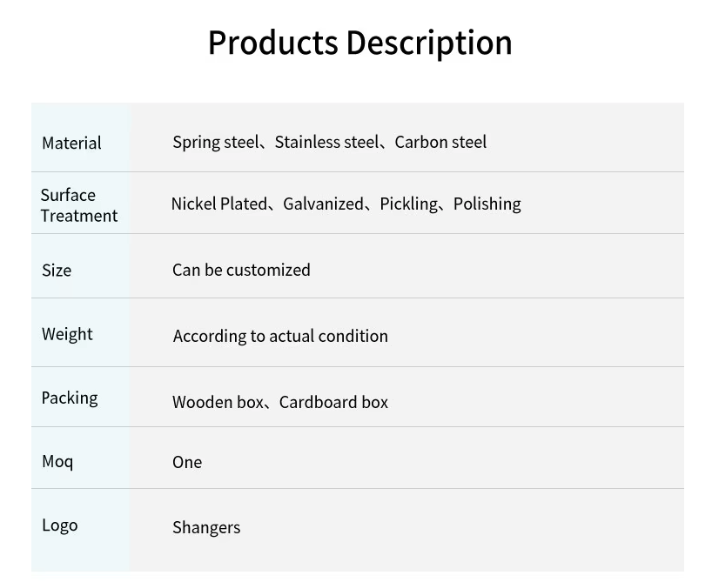The image size is (712, 582).
Task: Click the Galvanized treatment text
Action: pos(323,204)
